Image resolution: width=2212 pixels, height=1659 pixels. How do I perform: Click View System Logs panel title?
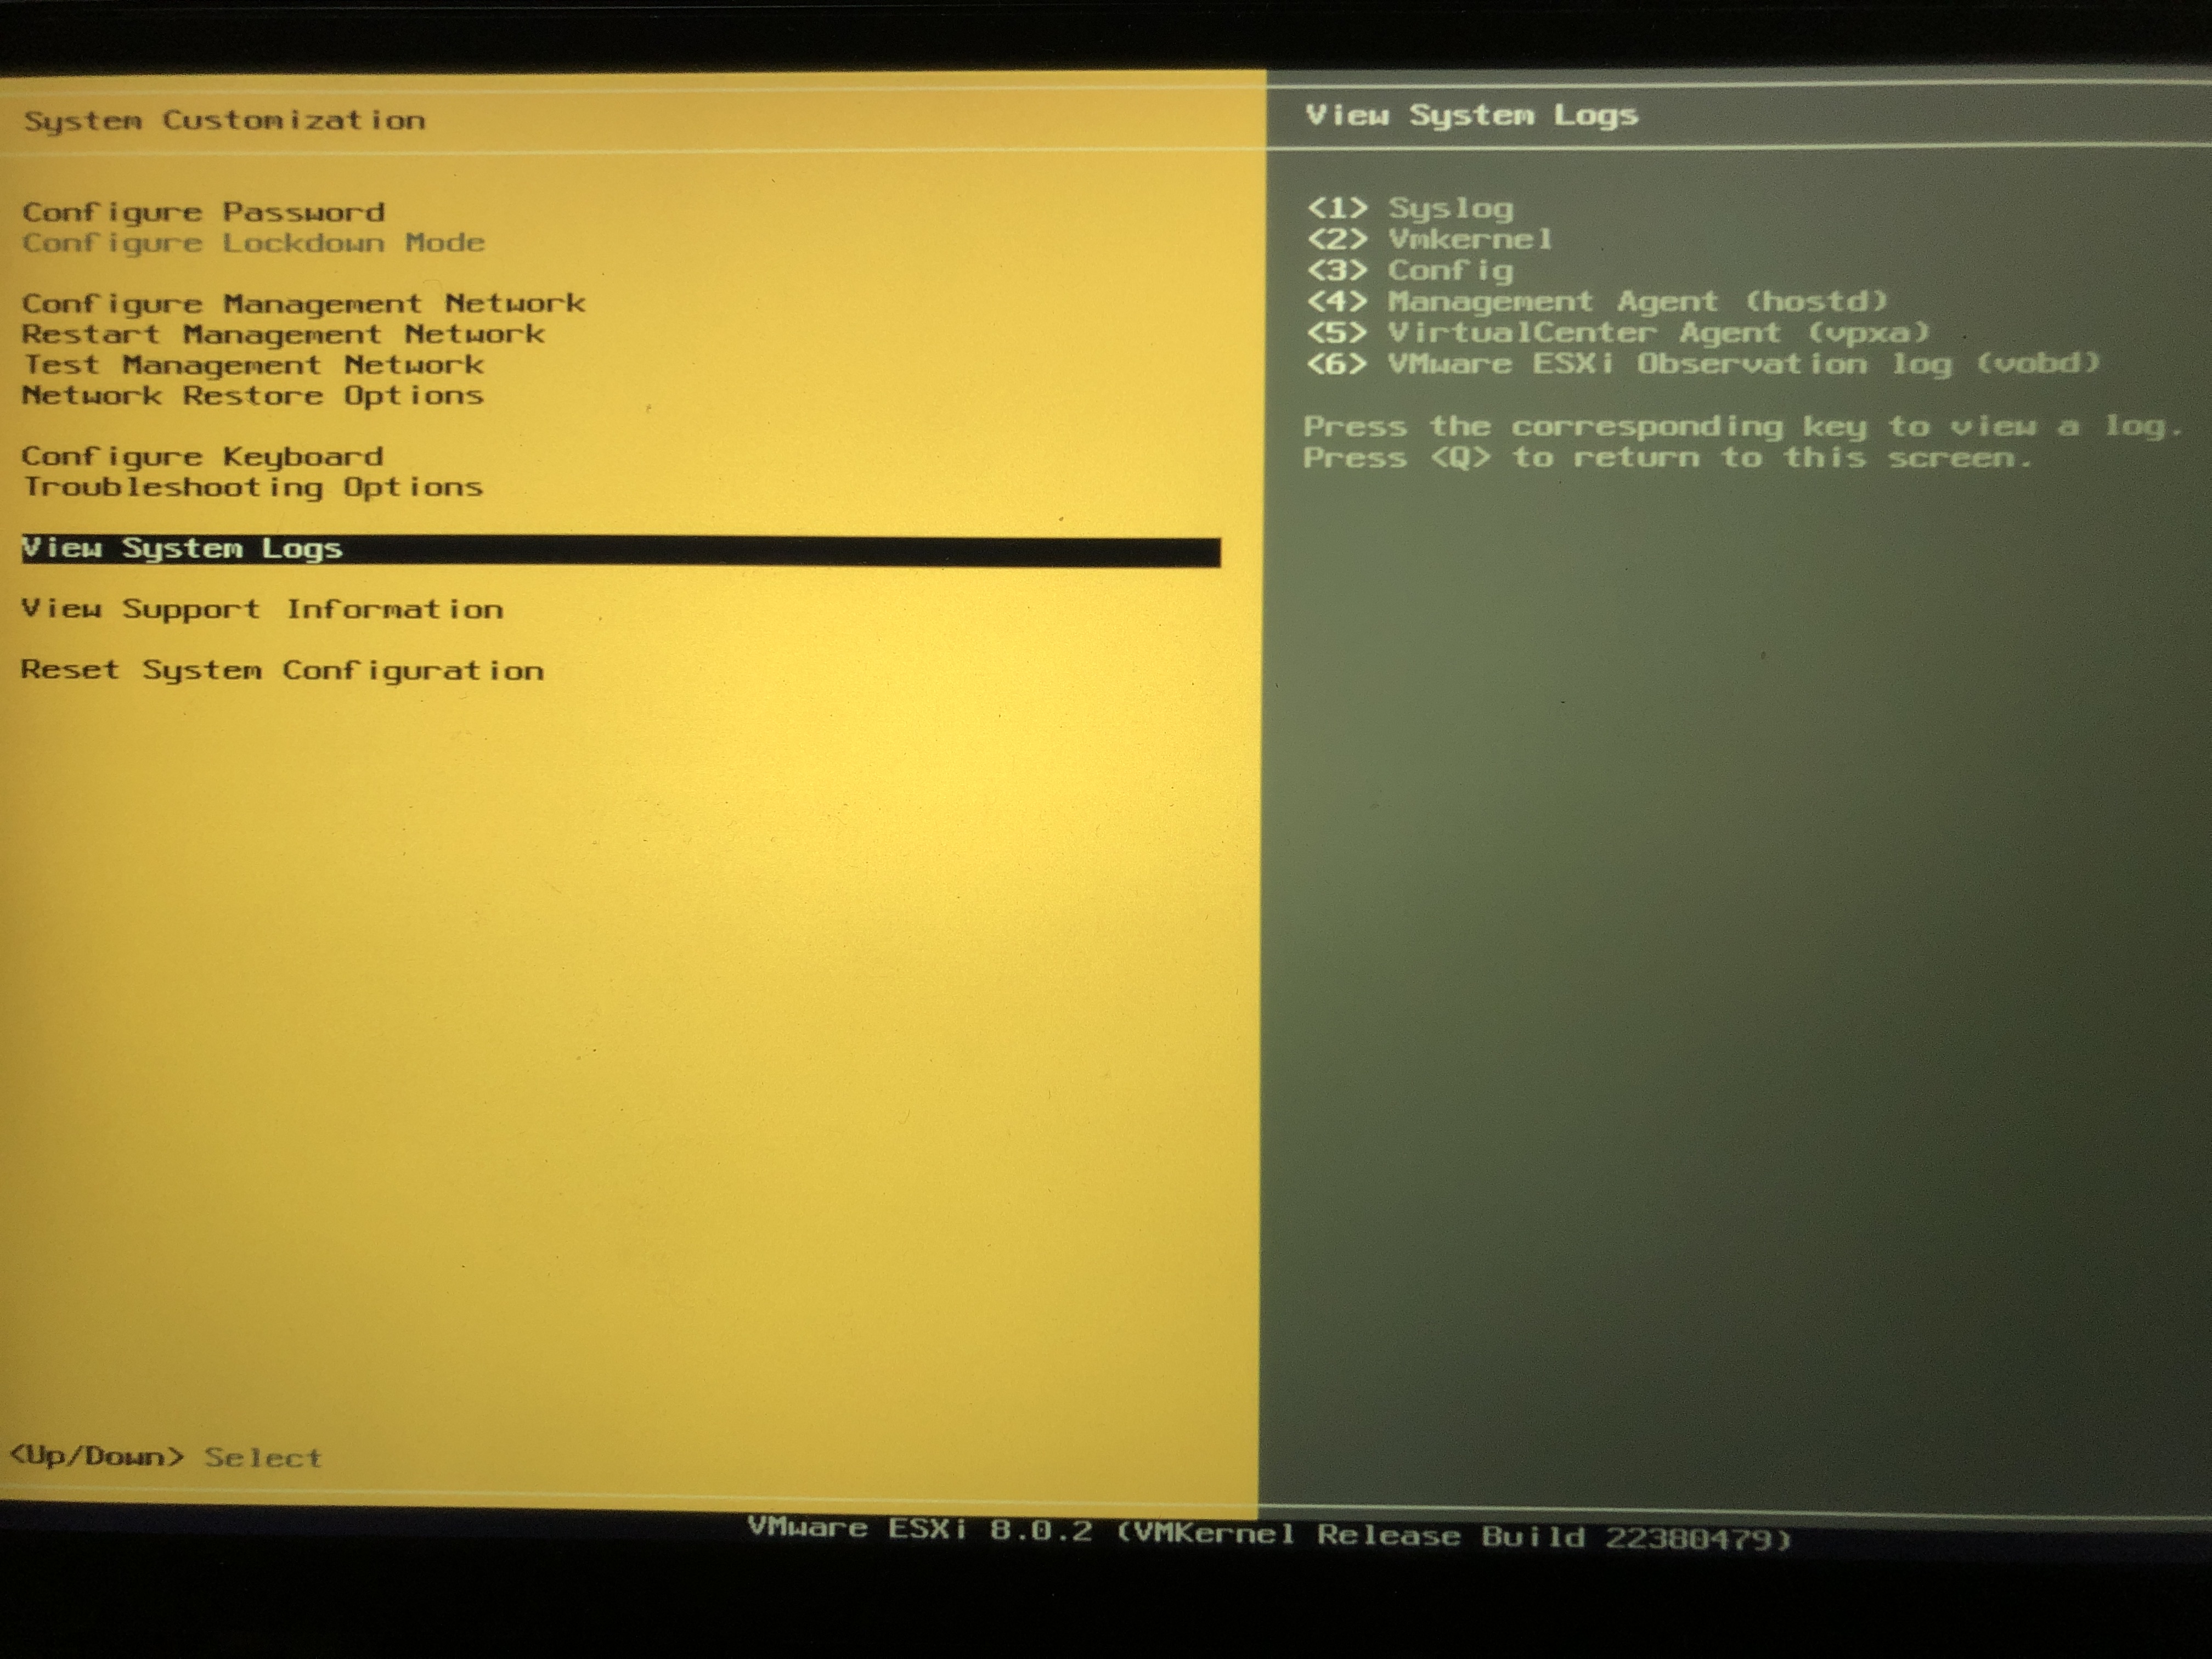click(1471, 115)
